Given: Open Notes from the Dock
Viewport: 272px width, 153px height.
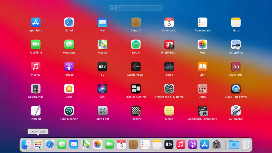Looking at the screenshot, I should pyautogui.click(x=157, y=144).
